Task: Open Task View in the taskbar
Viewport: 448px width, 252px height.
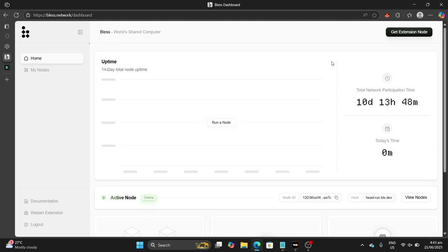Action: point(219,245)
